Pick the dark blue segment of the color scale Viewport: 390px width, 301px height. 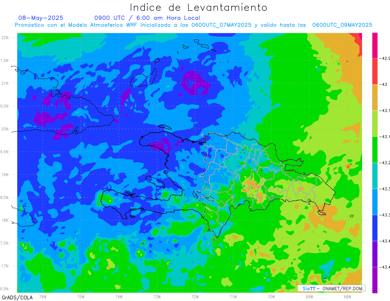(x=375, y=228)
